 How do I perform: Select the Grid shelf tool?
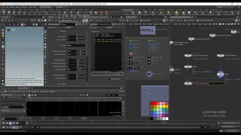point(24,13)
